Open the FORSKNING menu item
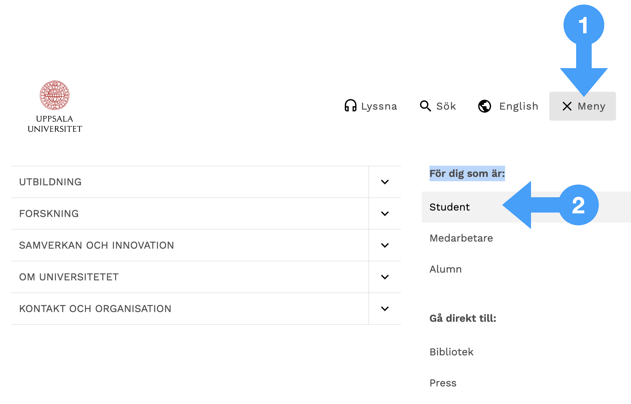This screenshot has width=631, height=404. point(190,214)
